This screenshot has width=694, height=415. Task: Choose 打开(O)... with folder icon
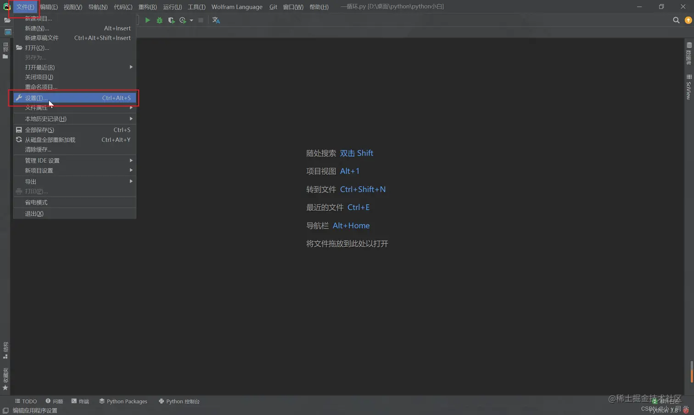(x=75, y=48)
